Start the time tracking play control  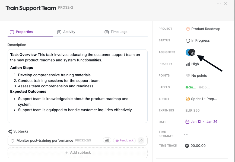pyautogui.click(x=187, y=146)
